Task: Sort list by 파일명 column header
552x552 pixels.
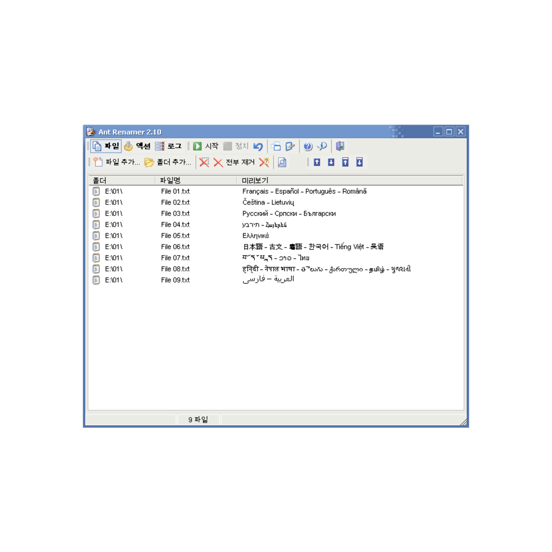Action: pos(195,180)
